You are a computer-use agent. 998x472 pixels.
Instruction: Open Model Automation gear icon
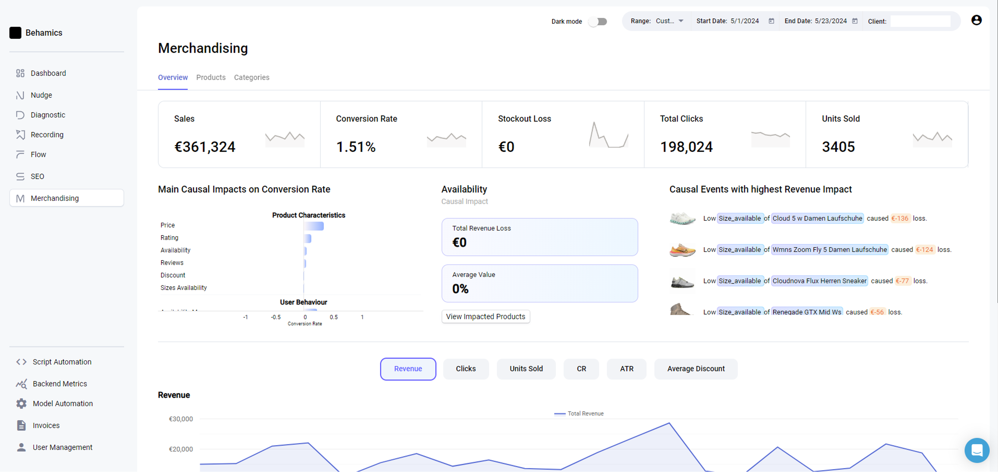21,403
